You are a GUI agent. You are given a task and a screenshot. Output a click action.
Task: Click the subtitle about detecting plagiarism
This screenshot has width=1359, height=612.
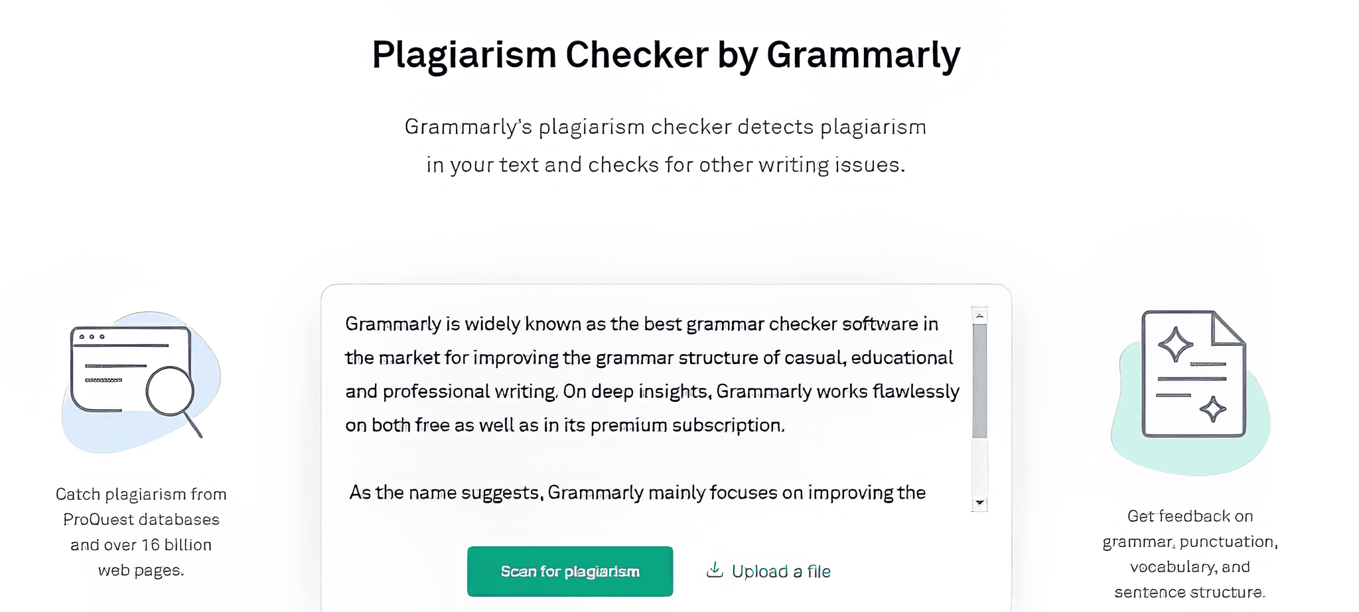point(666,145)
